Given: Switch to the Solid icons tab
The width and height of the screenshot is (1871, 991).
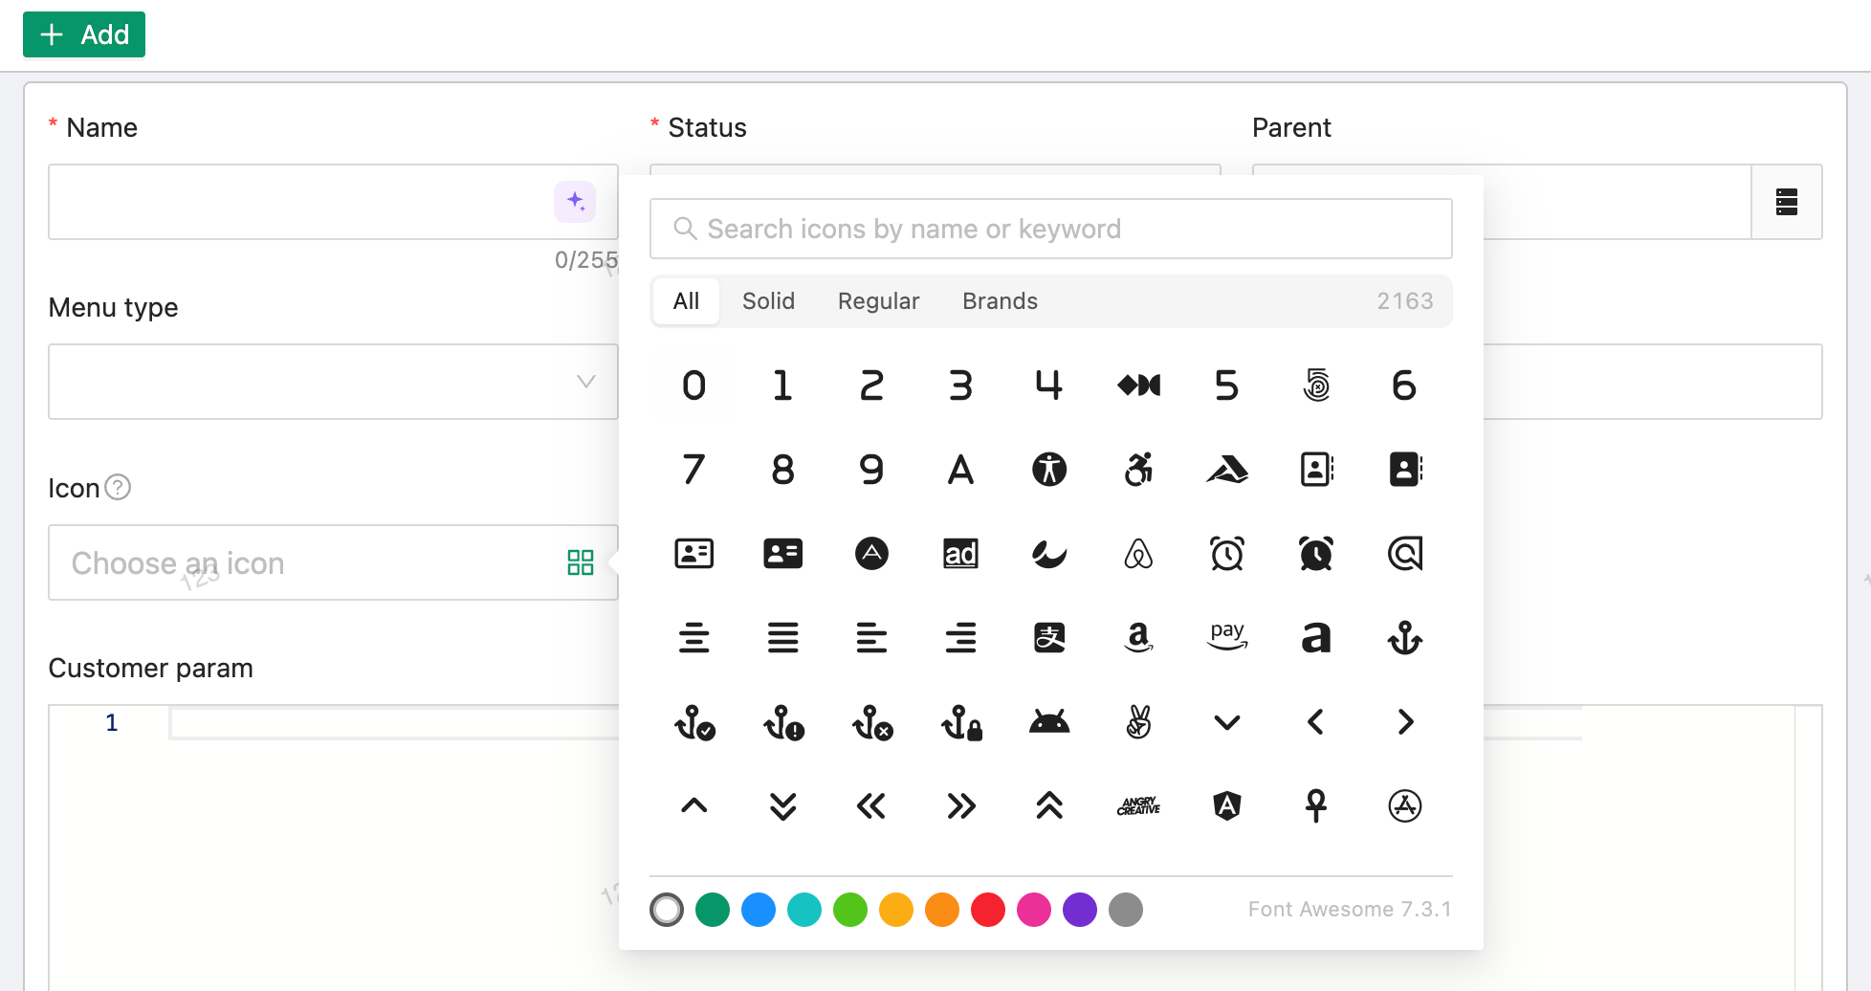Looking at the screenshot, I should pyautogui.click(x=769, y=301).
